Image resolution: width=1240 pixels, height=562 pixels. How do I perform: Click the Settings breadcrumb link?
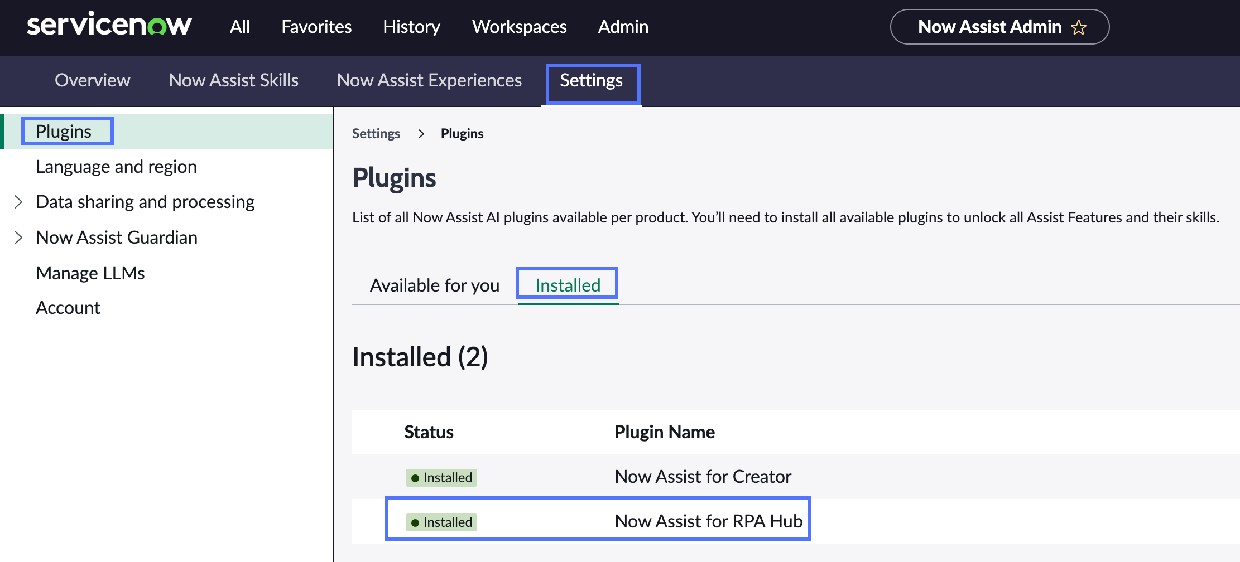[x=376, y=134]
